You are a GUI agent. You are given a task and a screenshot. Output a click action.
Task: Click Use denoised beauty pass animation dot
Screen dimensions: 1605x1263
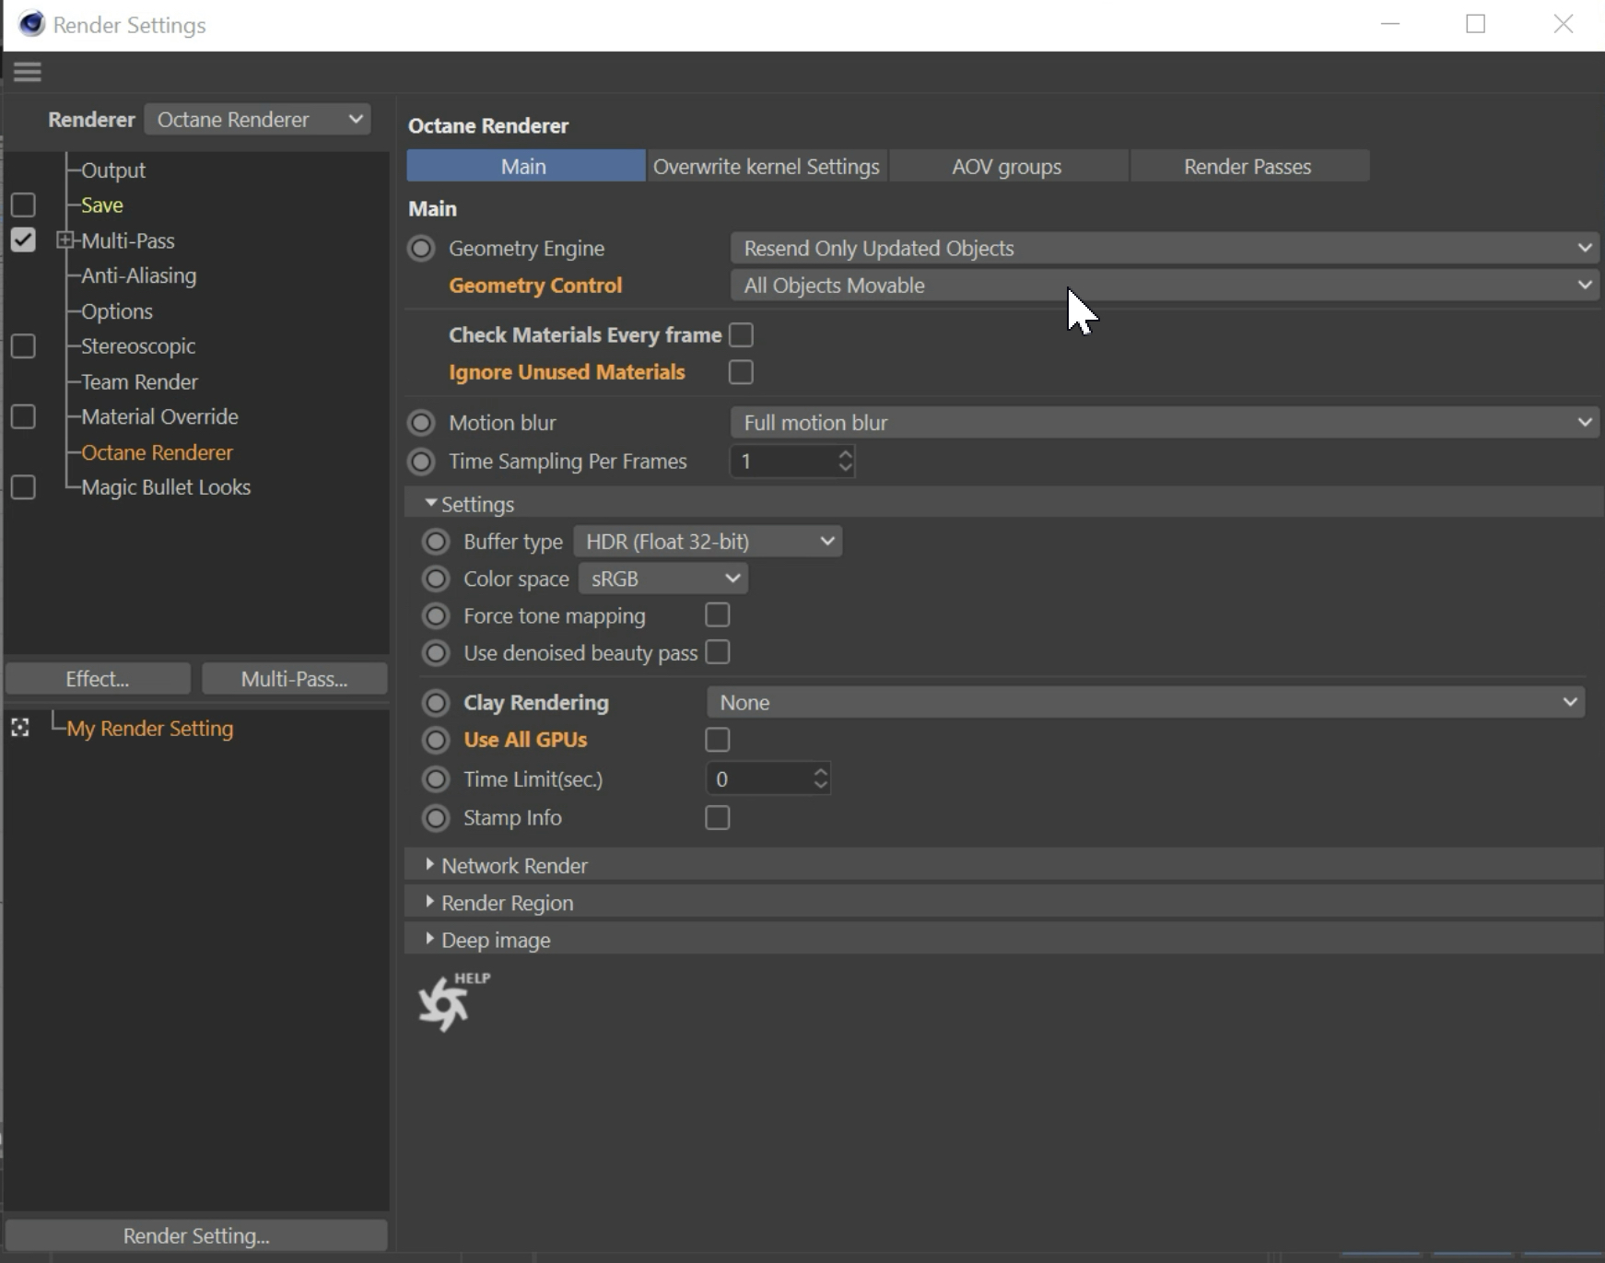pyautogui.click(x=436, y=653)
